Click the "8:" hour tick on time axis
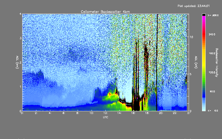The image size is (222, 139). click(78, 113)
